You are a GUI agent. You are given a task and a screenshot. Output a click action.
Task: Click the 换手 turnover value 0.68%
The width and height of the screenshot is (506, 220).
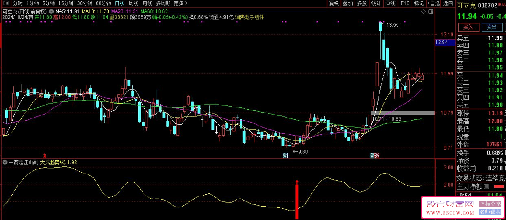click(494, 152)
